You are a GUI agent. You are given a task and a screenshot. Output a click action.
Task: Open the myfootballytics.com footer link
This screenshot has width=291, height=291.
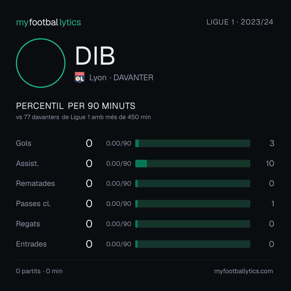[244, 271]
